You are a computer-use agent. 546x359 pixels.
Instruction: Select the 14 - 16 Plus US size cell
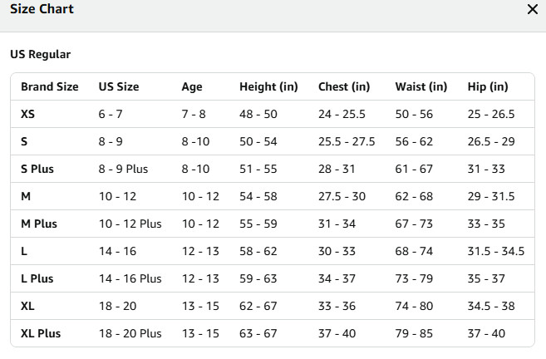point(130,278)
